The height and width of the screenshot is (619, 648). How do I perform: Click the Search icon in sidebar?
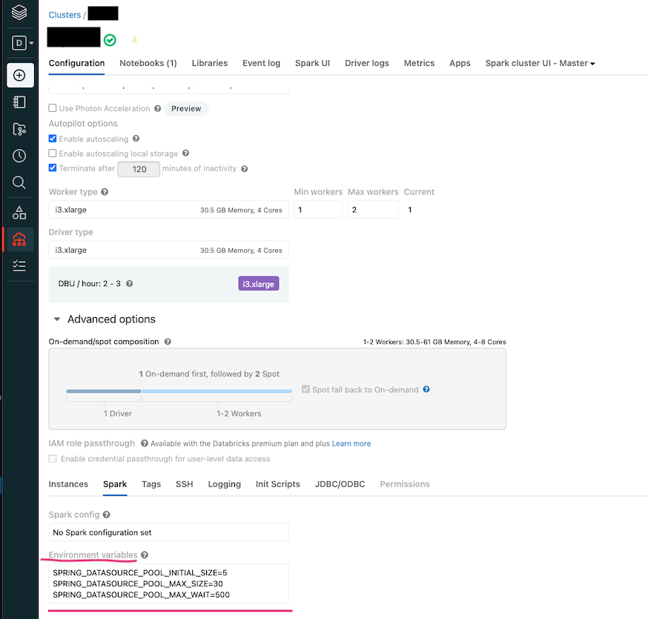pyautogui.click(x=20, y=182)
